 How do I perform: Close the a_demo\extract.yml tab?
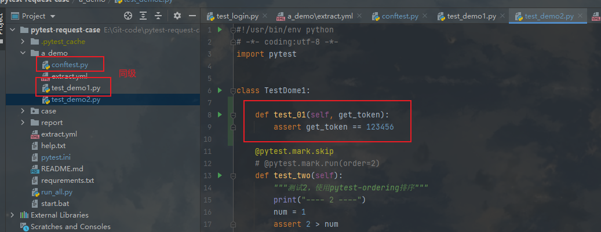point(359,16)
